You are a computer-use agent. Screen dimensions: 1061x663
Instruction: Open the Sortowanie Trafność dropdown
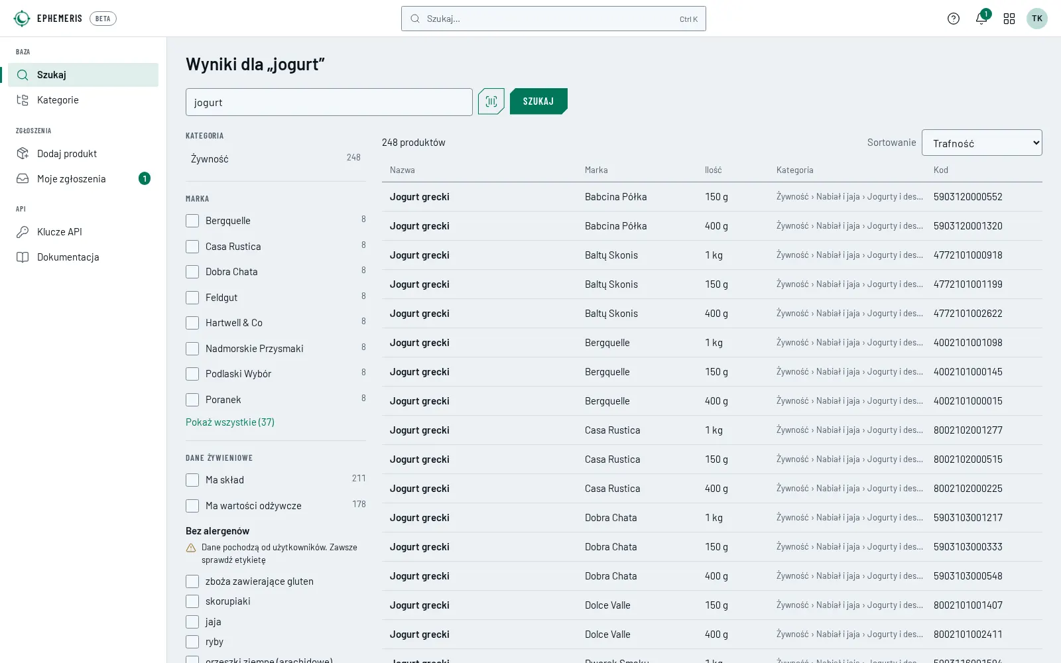click(981, 143)
